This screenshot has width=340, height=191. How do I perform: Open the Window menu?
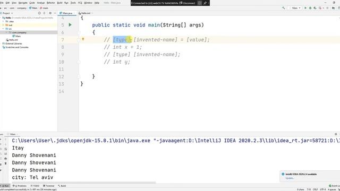(88, 3)
